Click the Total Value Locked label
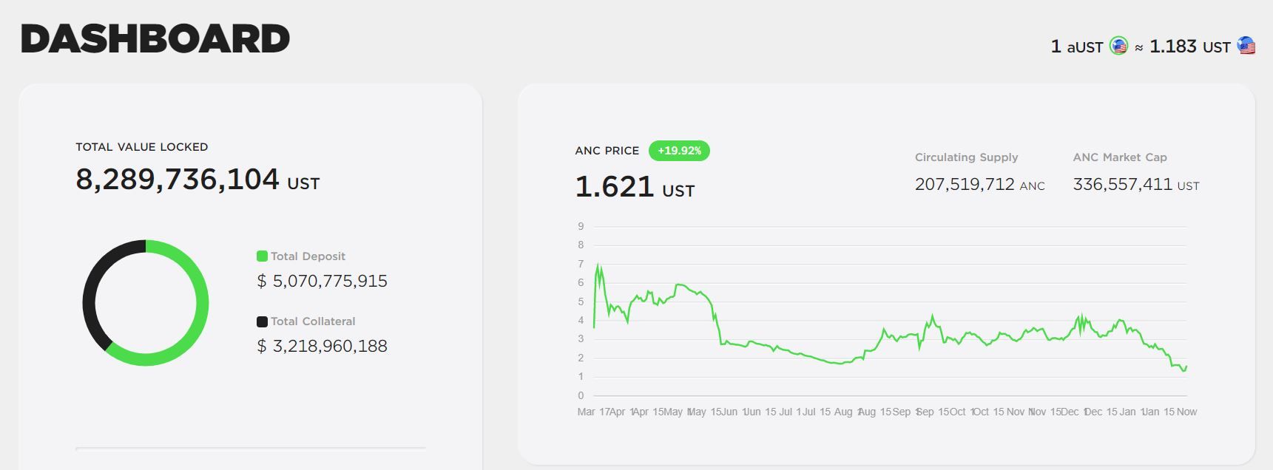 pyautogui.click(x=142, y=147)
